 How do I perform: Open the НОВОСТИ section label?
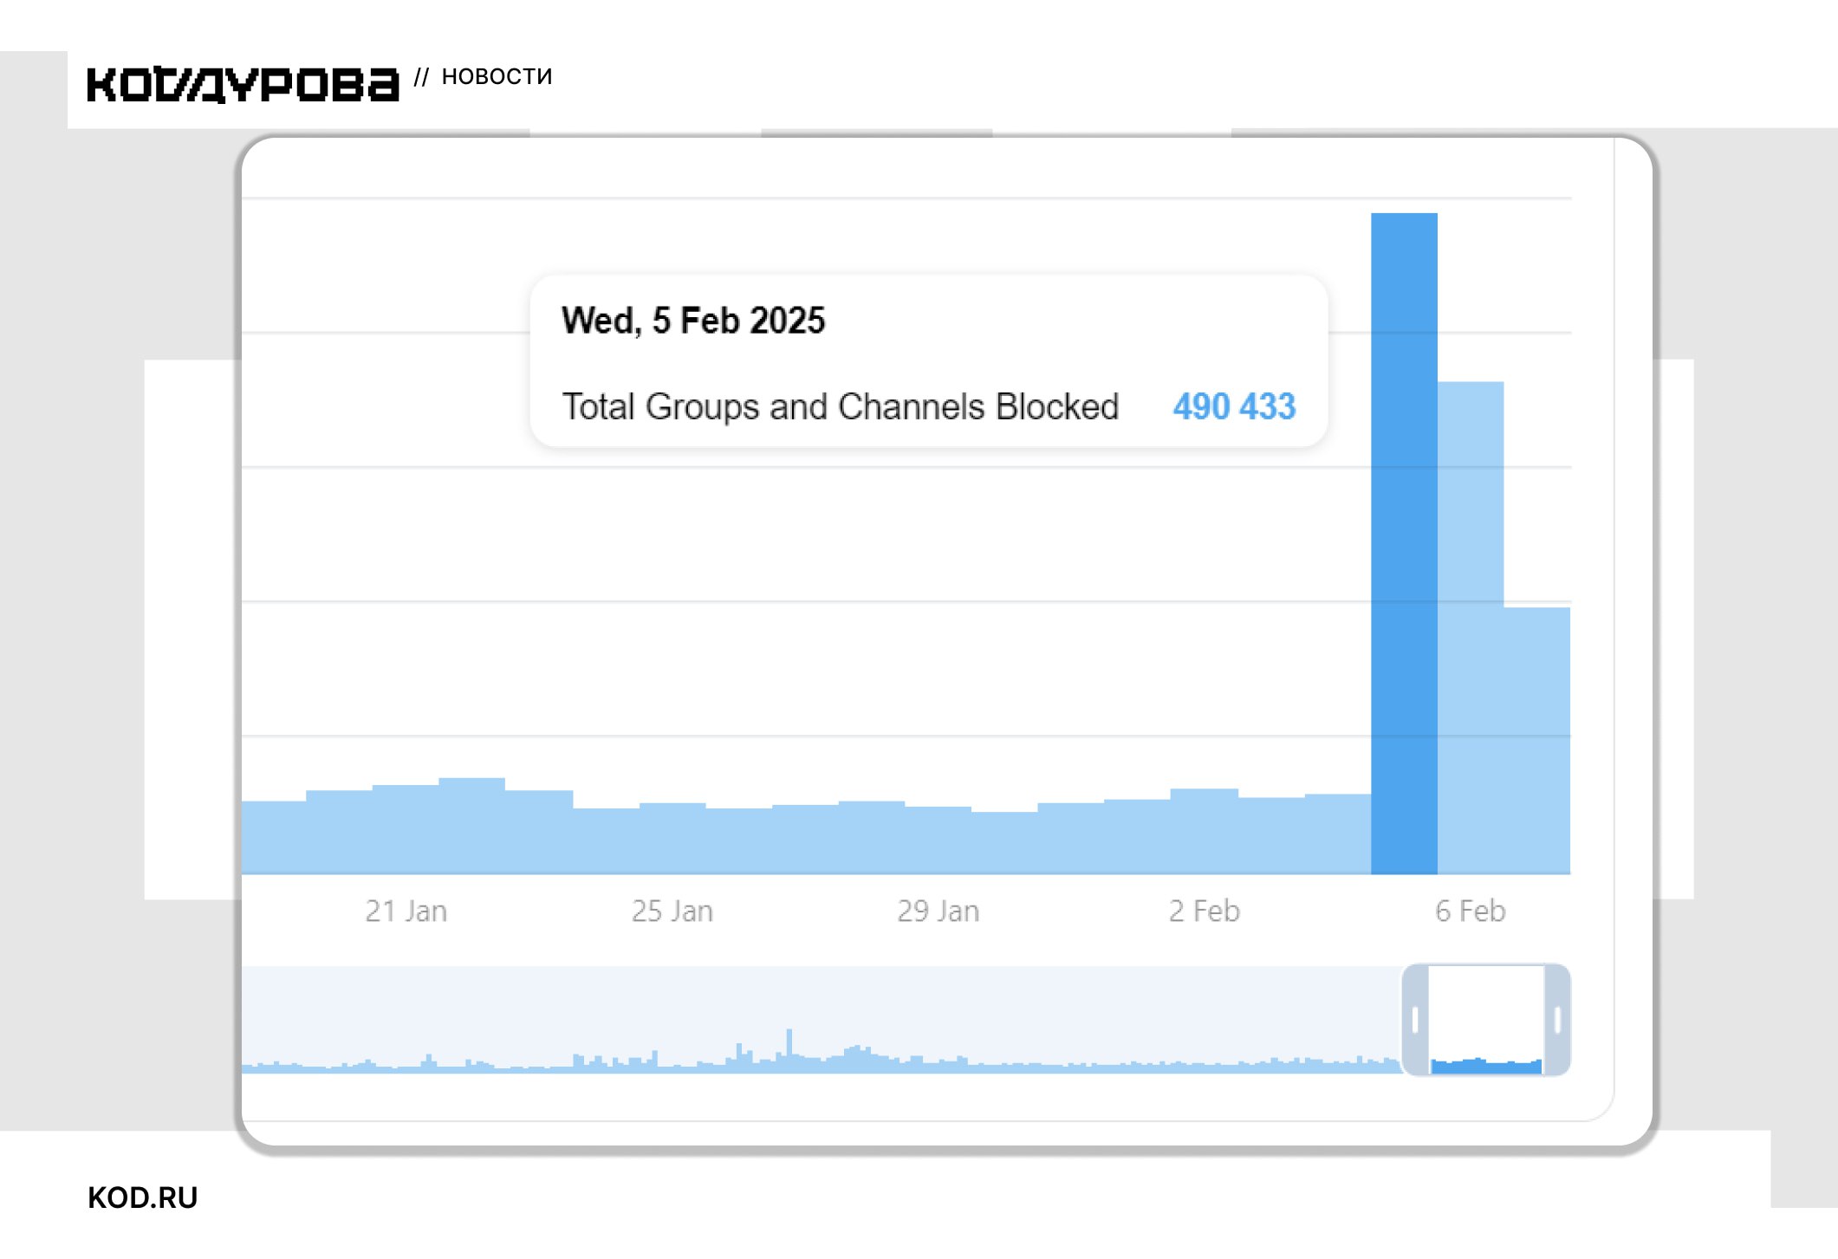tap(497, 77)
